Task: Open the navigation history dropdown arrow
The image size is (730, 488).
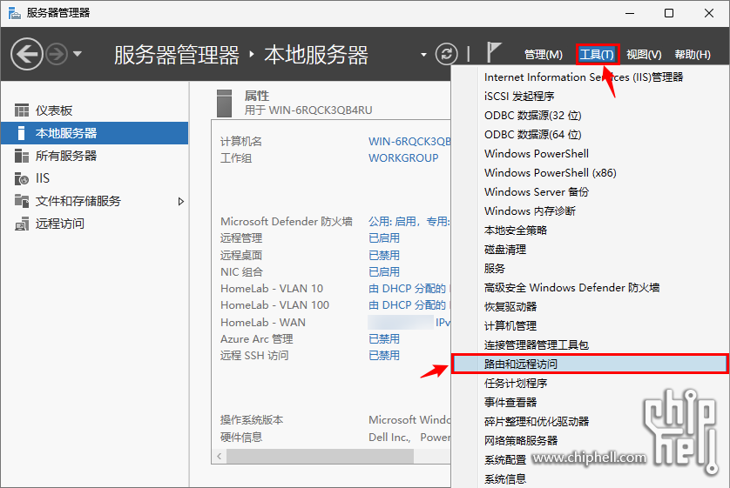Action: (x=78, y=54)
